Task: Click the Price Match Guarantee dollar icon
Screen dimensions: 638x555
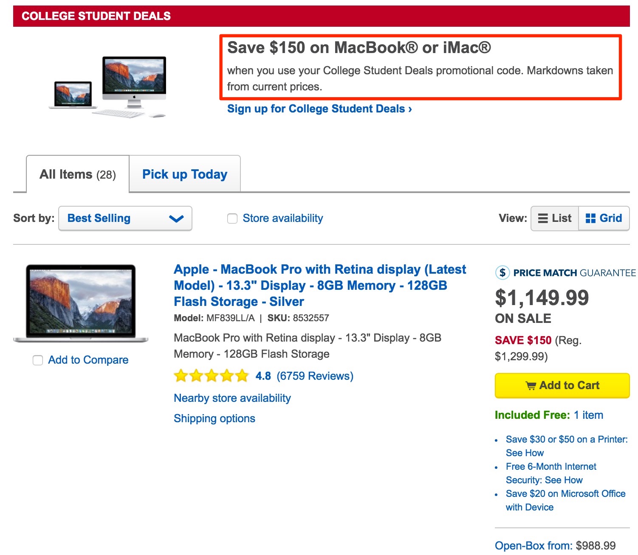Action: [502, 272]
